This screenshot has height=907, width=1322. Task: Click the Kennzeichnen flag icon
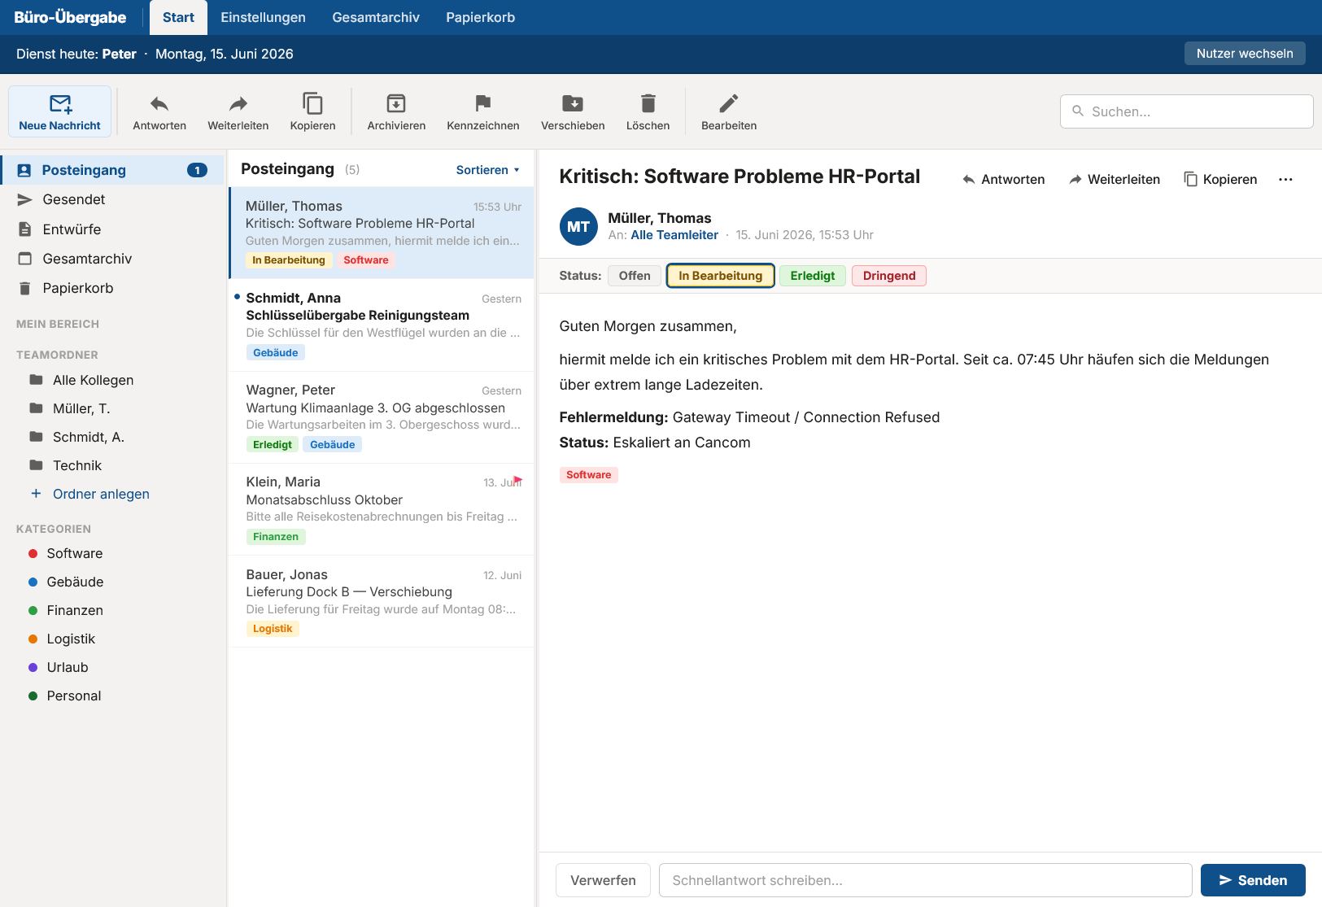tap(483, 103)
